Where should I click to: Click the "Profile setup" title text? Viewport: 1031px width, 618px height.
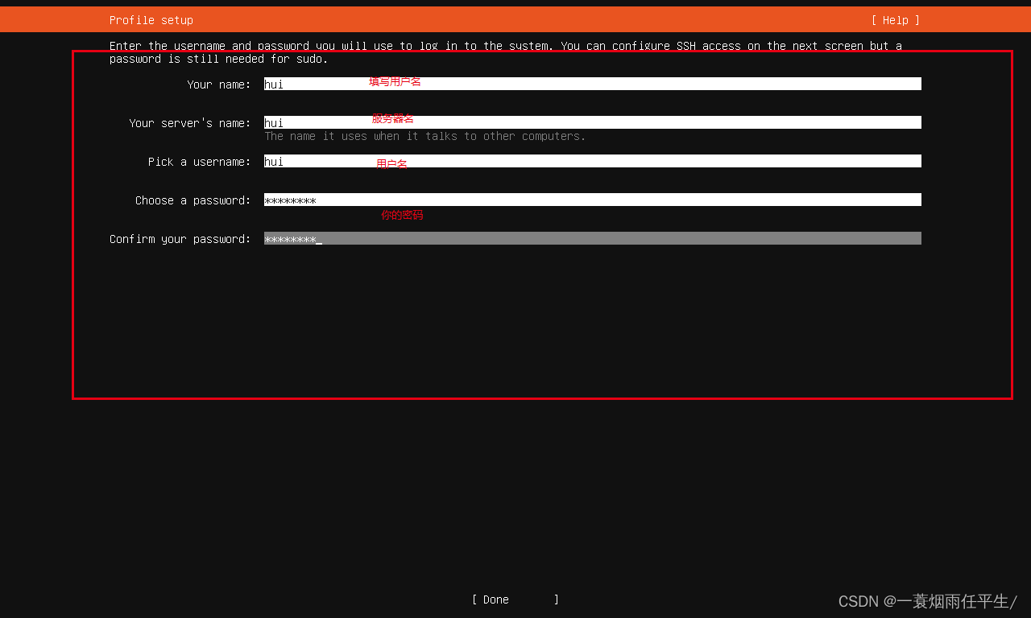151,20
